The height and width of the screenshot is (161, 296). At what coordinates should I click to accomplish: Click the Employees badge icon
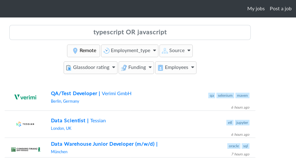click(160, 68)
